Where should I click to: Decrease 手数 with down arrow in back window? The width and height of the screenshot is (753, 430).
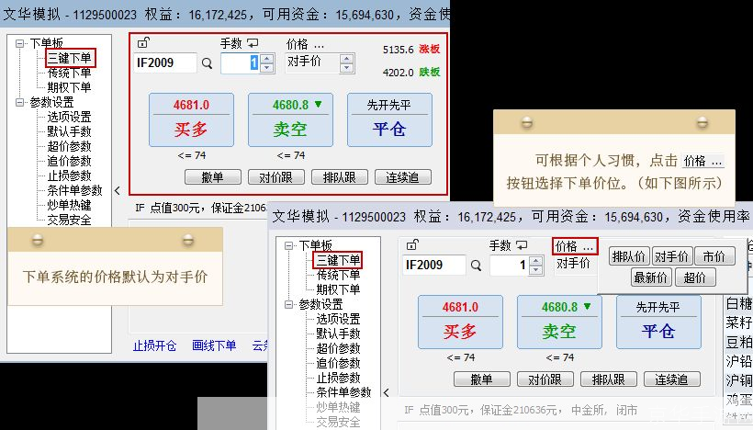coord(267,68)
